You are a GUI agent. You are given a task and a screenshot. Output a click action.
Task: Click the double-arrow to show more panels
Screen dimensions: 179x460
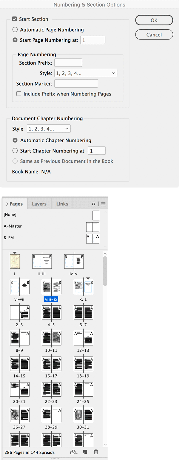click(x=94, y=204)
